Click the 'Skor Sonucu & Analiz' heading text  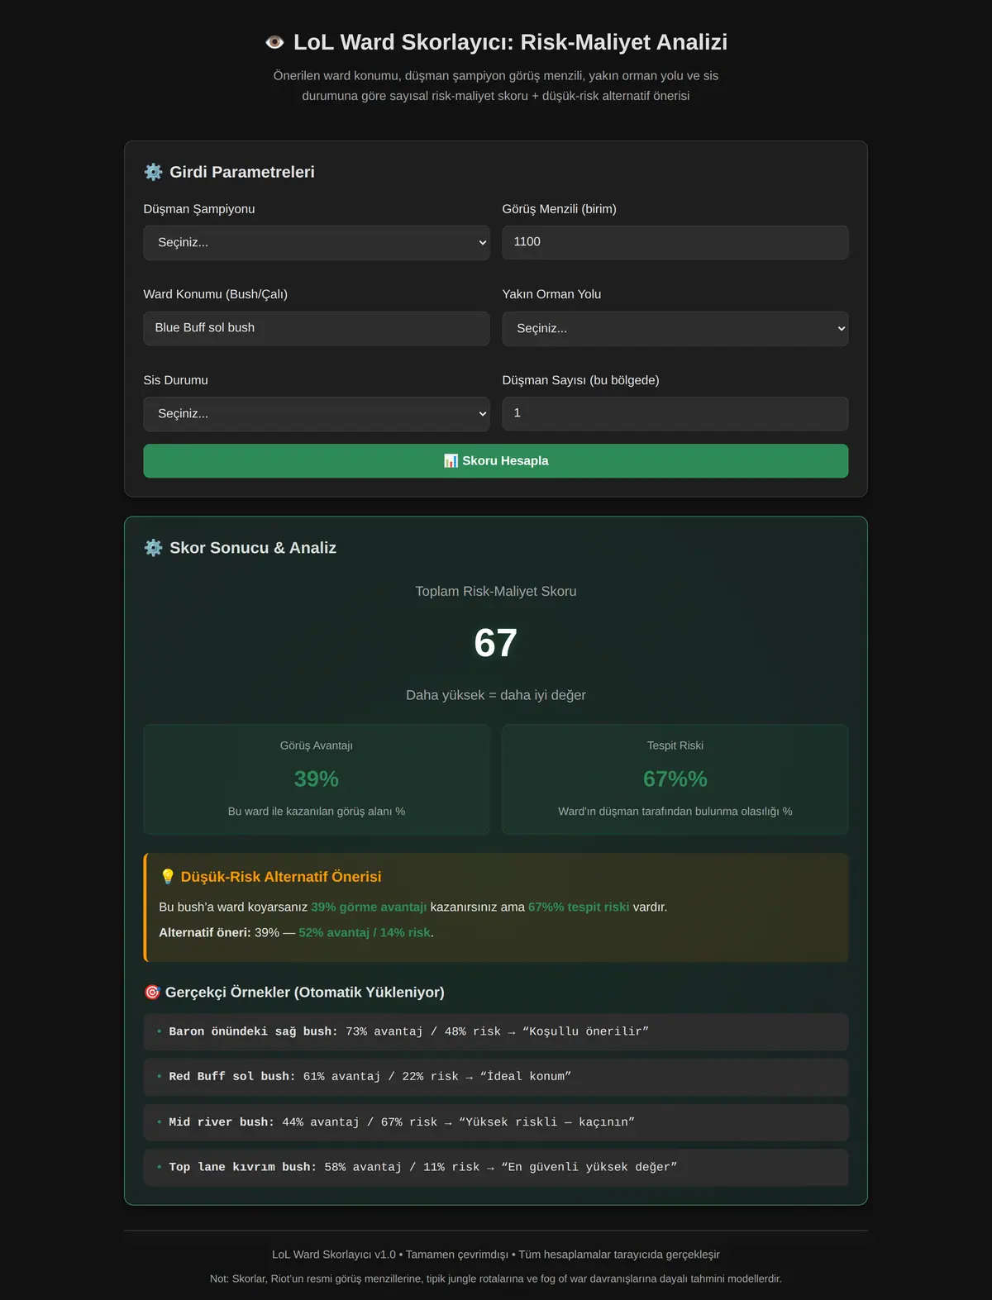coord(253,548)
